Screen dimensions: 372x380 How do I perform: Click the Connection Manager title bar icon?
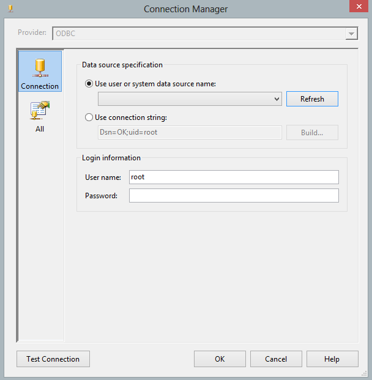click(x=10, y=9)
